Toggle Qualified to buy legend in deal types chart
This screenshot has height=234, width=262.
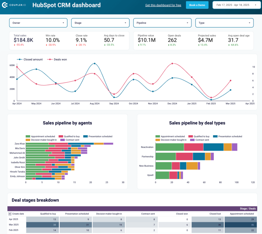pyautogui.click(x=199, y=137)
